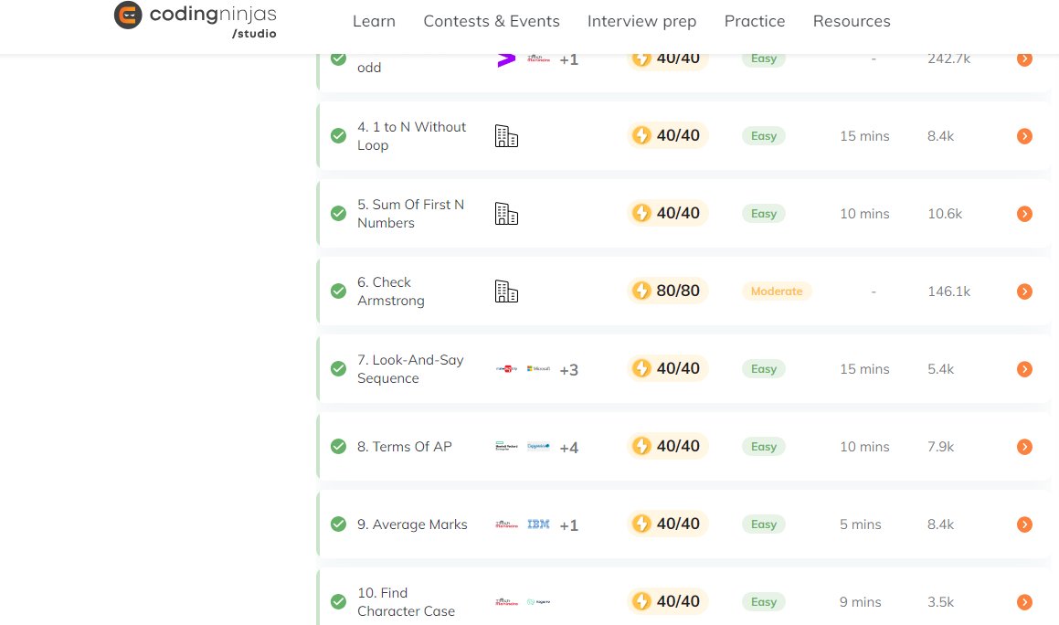
Task: Click '3.5k' submissions count
Action: tap(941, 602)
